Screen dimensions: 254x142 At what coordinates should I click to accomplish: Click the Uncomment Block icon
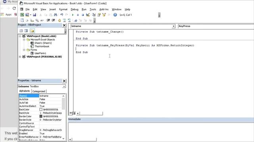pos(69,20)
